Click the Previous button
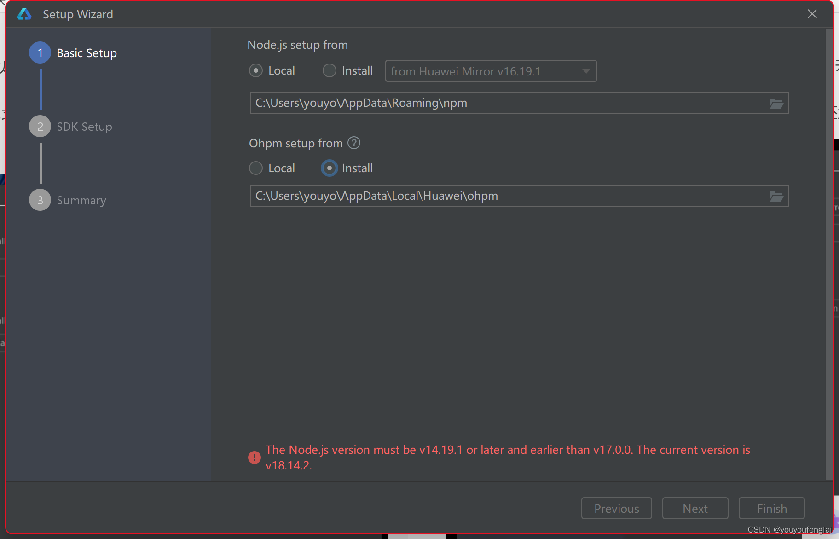The image size is (839, 539). [616, 508]
